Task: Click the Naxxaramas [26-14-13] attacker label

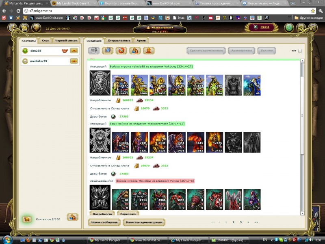Action: pyautogui.click(x=147, y=124)
